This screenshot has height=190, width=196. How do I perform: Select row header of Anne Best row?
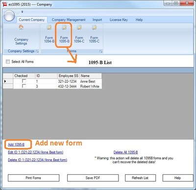click(x=8, y=81)
